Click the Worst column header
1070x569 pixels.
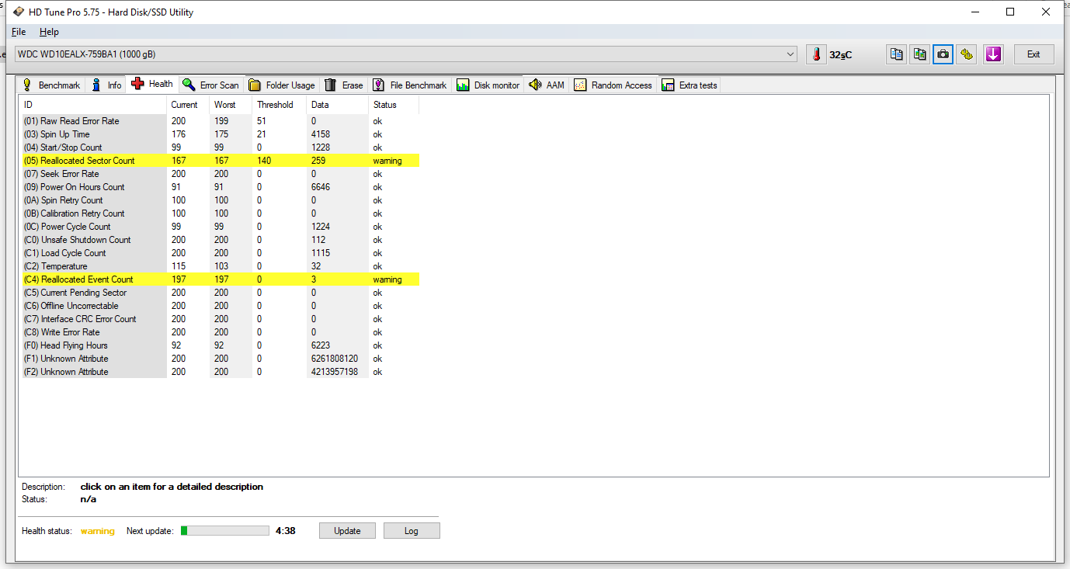[x=231, y=105]
